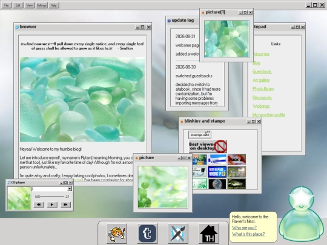Click the blue dialog window stamp
The width and height of the screenshot is (327, 245).
tap(217, 160)
